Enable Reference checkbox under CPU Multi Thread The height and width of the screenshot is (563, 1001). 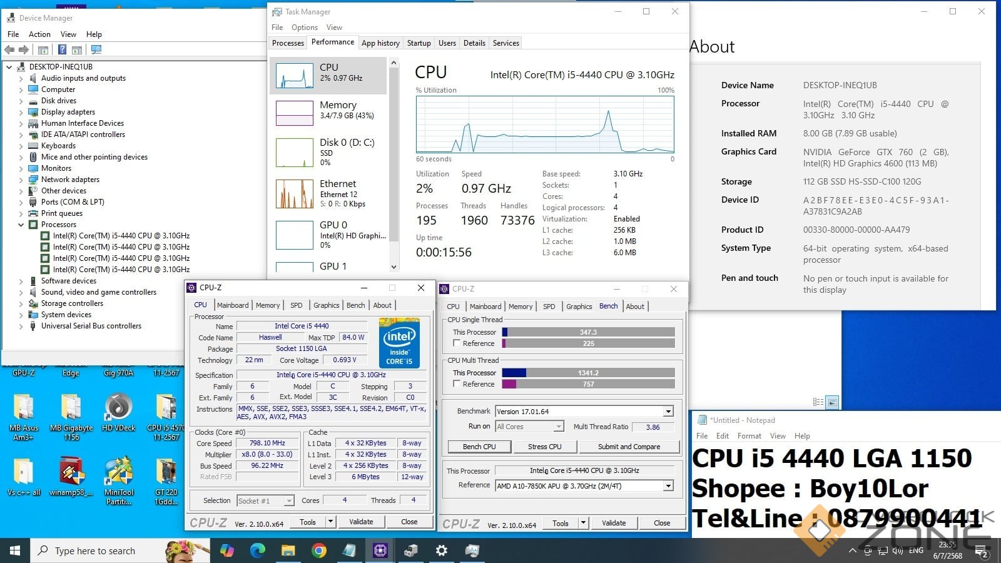click(457, 384)
